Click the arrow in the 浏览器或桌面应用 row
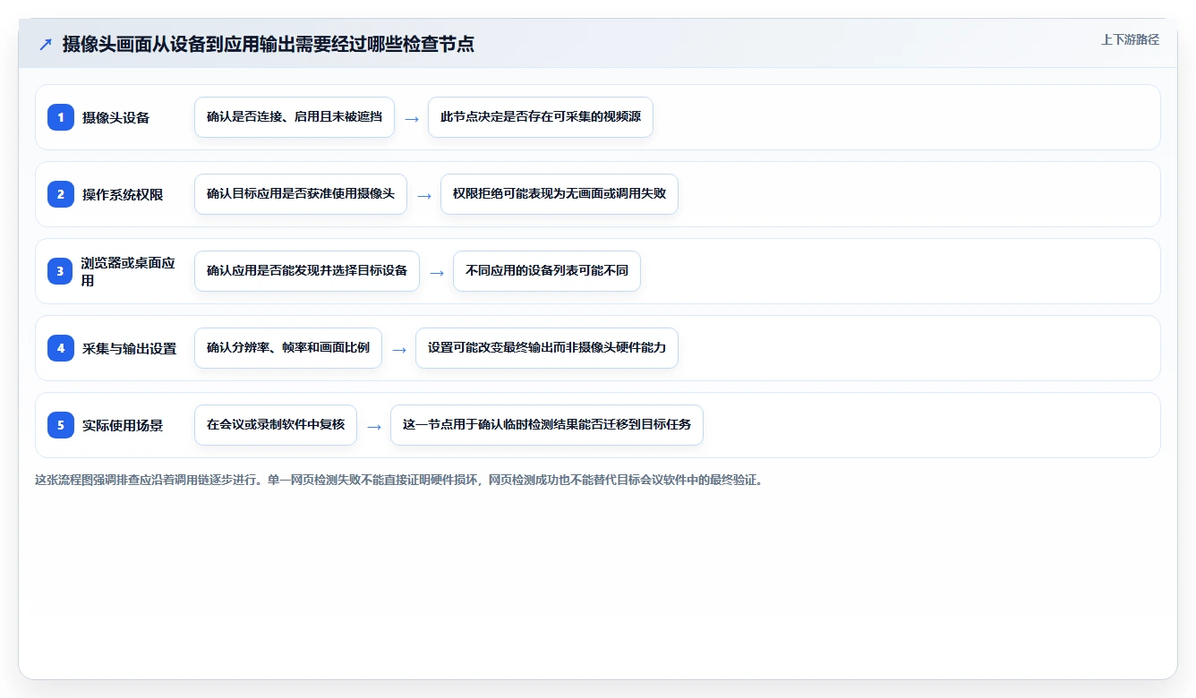The height and width of the screenshot is (698, 1196). 436,272
